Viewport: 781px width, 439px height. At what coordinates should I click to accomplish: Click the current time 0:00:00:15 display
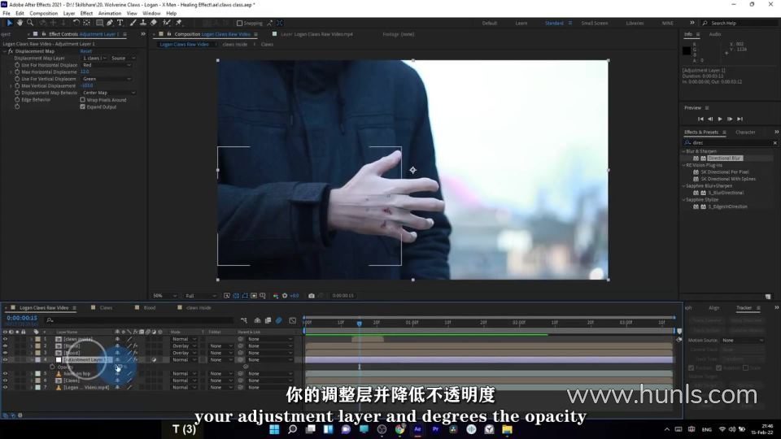[22, 318]
